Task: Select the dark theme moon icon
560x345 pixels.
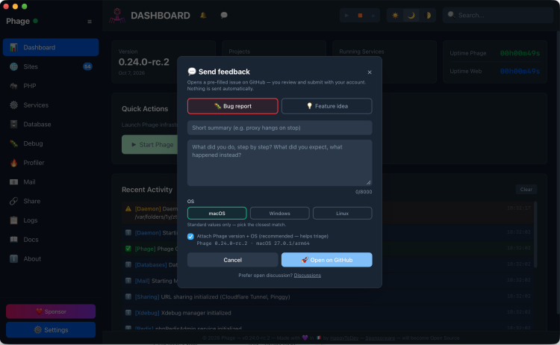Action: coord(411,16)
